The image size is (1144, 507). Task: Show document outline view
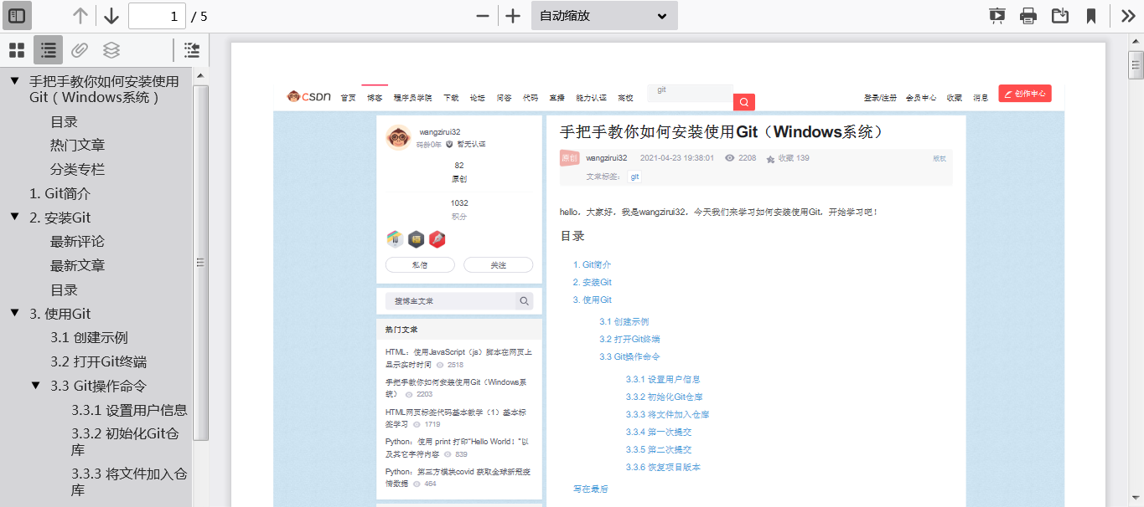click(49, 50)
